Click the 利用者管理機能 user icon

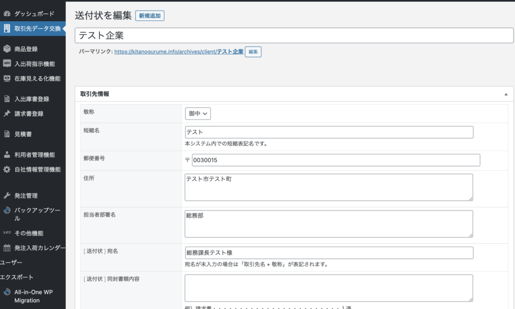[x=7, y=155]
